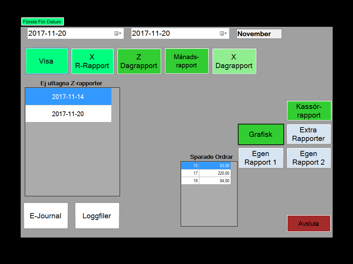
Task: Select Z-report date 2017-11-20
Action: [x=68, y=114]
